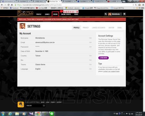Edit the Language row
The width and height of the screenshot is (145, 116).
pyautogui.click(x=90, y=69)
